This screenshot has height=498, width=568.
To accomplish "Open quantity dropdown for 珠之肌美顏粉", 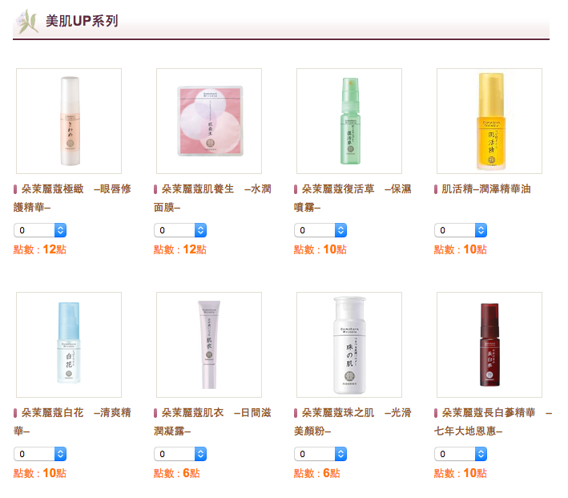I will click(320, 454).
